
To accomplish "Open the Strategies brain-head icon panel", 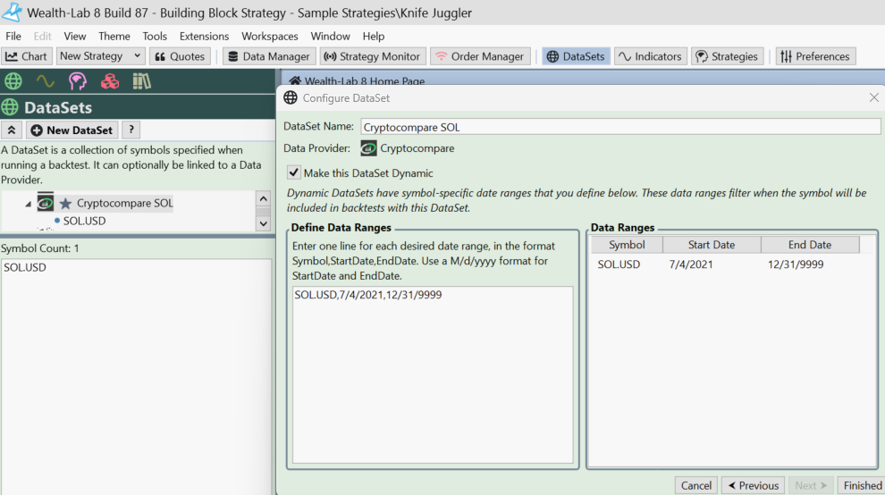I will tap(78, 81).
